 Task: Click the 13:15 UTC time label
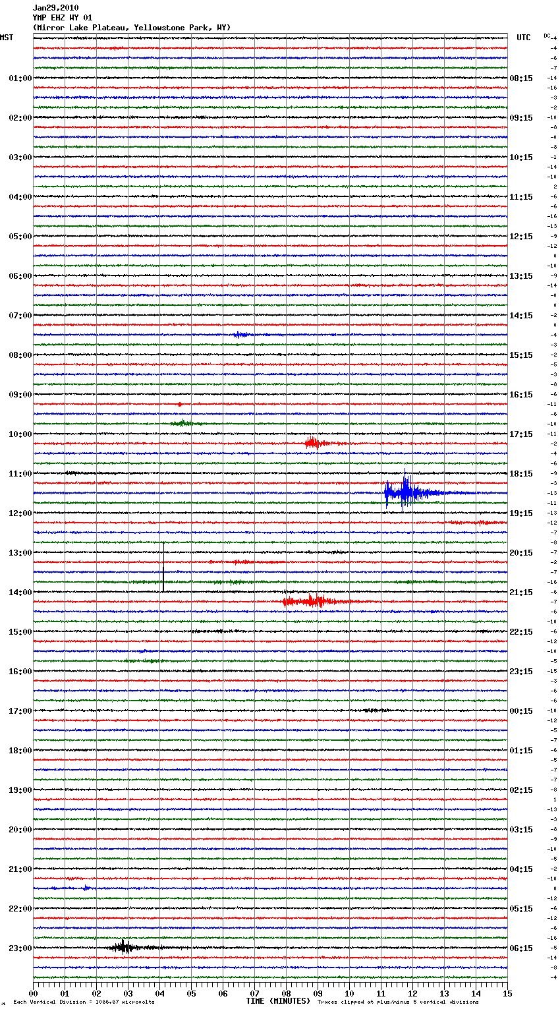click(x=521, y=276)
